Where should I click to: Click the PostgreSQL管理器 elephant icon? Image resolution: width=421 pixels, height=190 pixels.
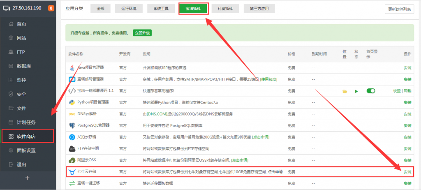coord(72,125)
